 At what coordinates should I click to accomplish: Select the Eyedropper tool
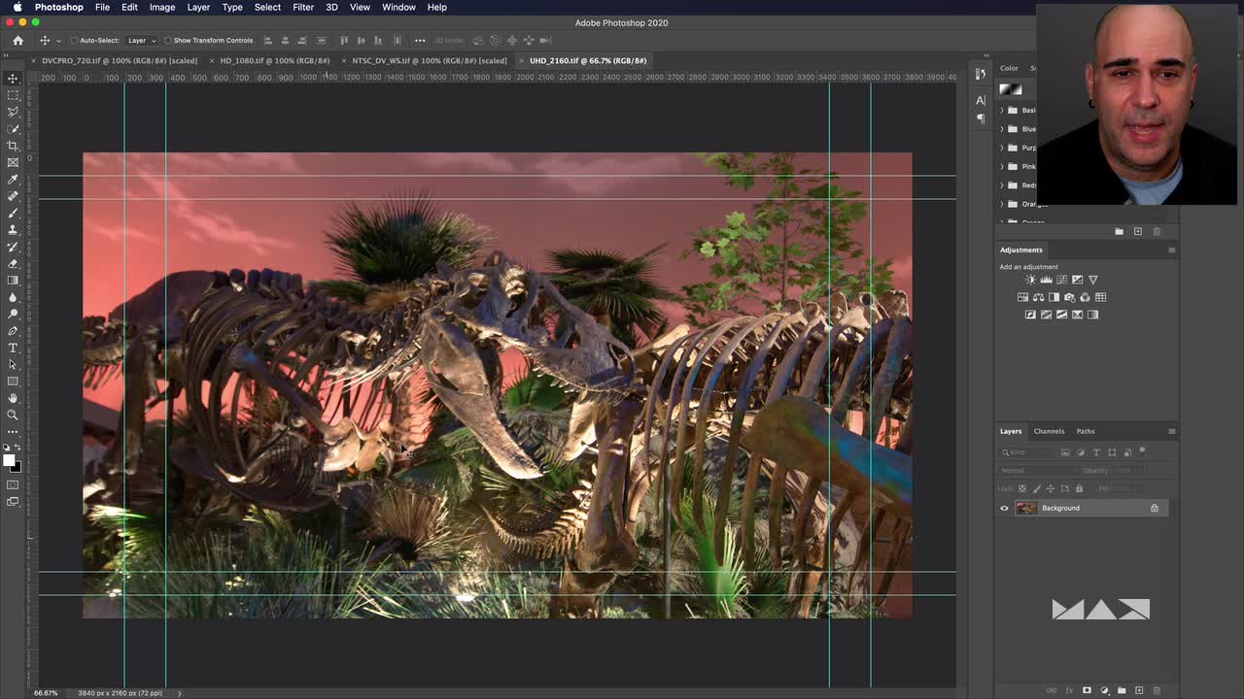pos(13,180)
